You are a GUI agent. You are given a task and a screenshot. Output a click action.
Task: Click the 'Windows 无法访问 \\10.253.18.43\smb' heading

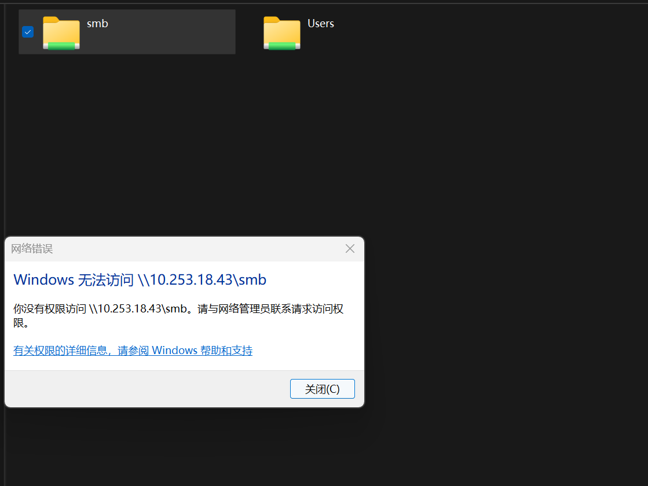tap(140, 280)
